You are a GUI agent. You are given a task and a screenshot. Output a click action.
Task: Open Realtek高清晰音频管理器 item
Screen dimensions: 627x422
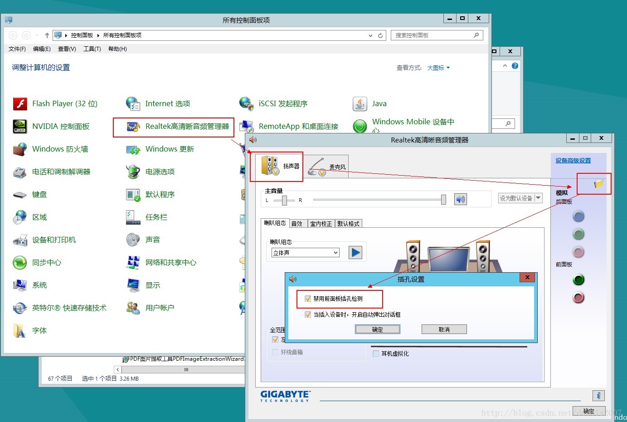tap(178, 126)
